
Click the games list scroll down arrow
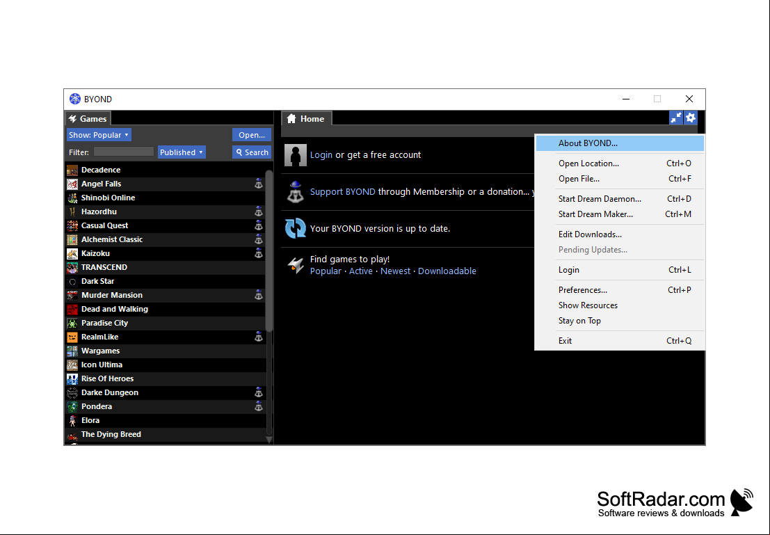268,440
